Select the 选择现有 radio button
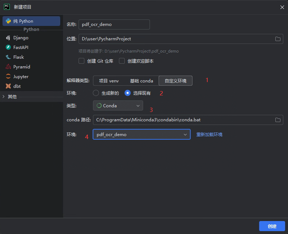The width and height of the screenshot is (288, 234). (x=128, y=93)
